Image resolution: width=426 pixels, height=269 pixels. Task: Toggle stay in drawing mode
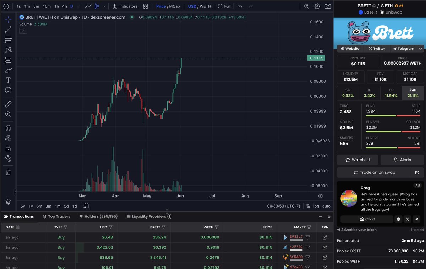8,138
